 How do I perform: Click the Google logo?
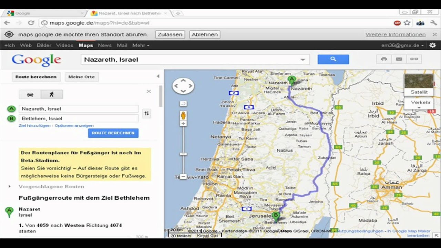(x=36, y=60)
